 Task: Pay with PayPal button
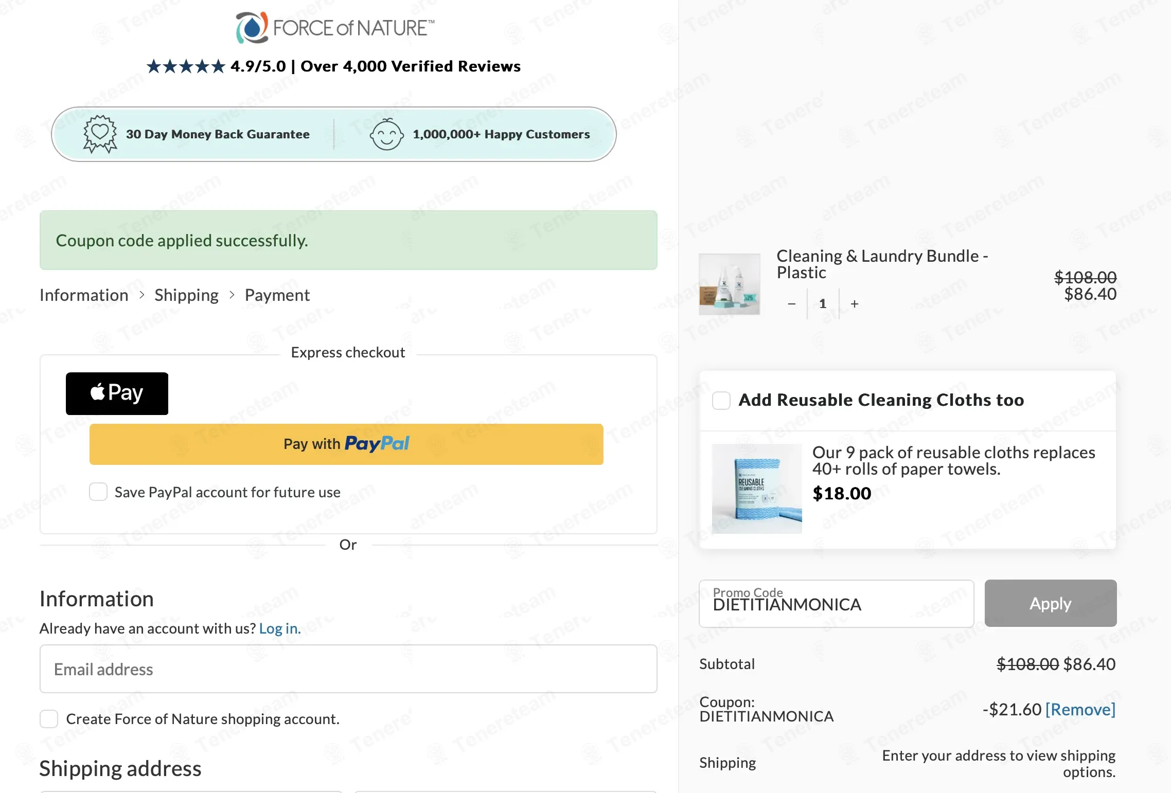(x=346, y=444)
